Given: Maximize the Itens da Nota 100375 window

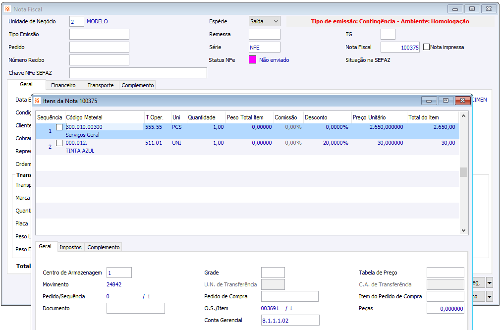Looking at the screenshot, I should (x=445, y=101).
